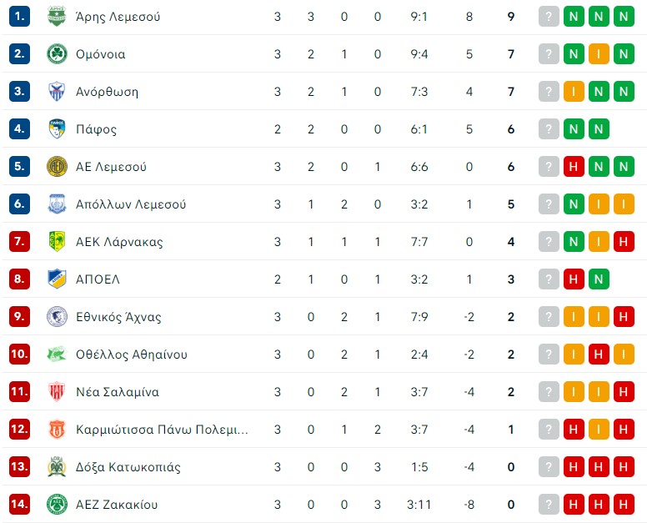Open Νέα Σαλαμίνα team name link

(117, 392)
